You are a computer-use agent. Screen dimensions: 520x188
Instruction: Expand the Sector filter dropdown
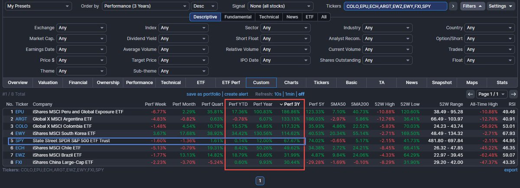pos(286,28)
